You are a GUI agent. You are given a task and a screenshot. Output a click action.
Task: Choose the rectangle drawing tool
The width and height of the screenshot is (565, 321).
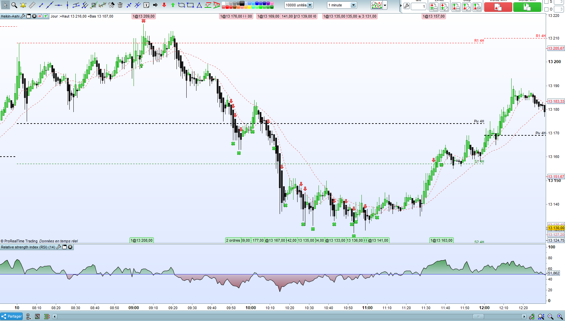190,5
